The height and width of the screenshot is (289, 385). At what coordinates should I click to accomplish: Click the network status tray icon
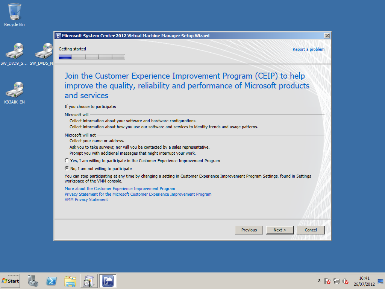(x=336, y=281)
